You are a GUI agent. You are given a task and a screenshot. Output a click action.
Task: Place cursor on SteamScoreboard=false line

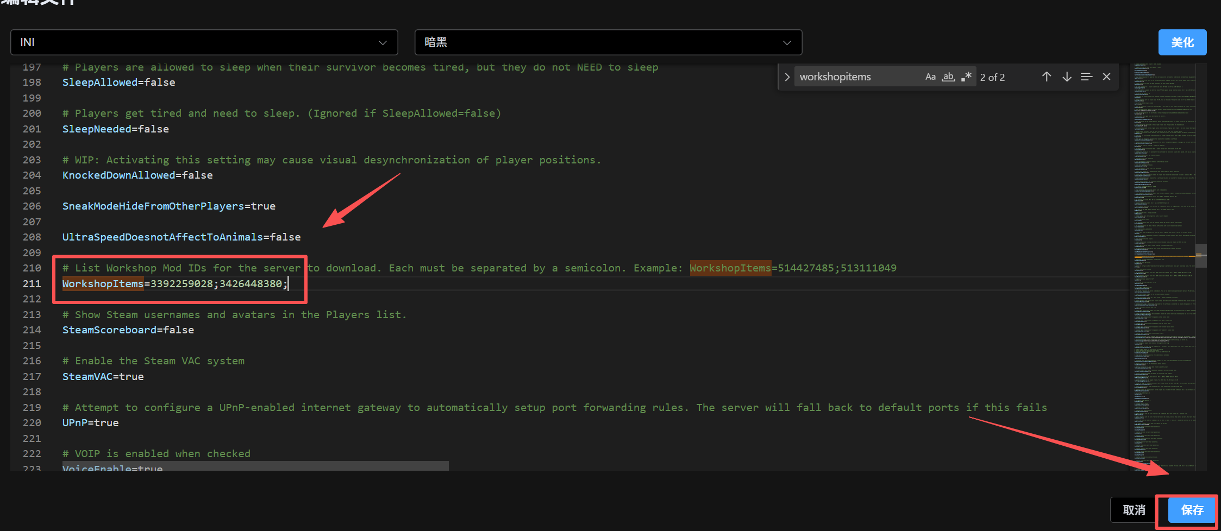(128, 330)
